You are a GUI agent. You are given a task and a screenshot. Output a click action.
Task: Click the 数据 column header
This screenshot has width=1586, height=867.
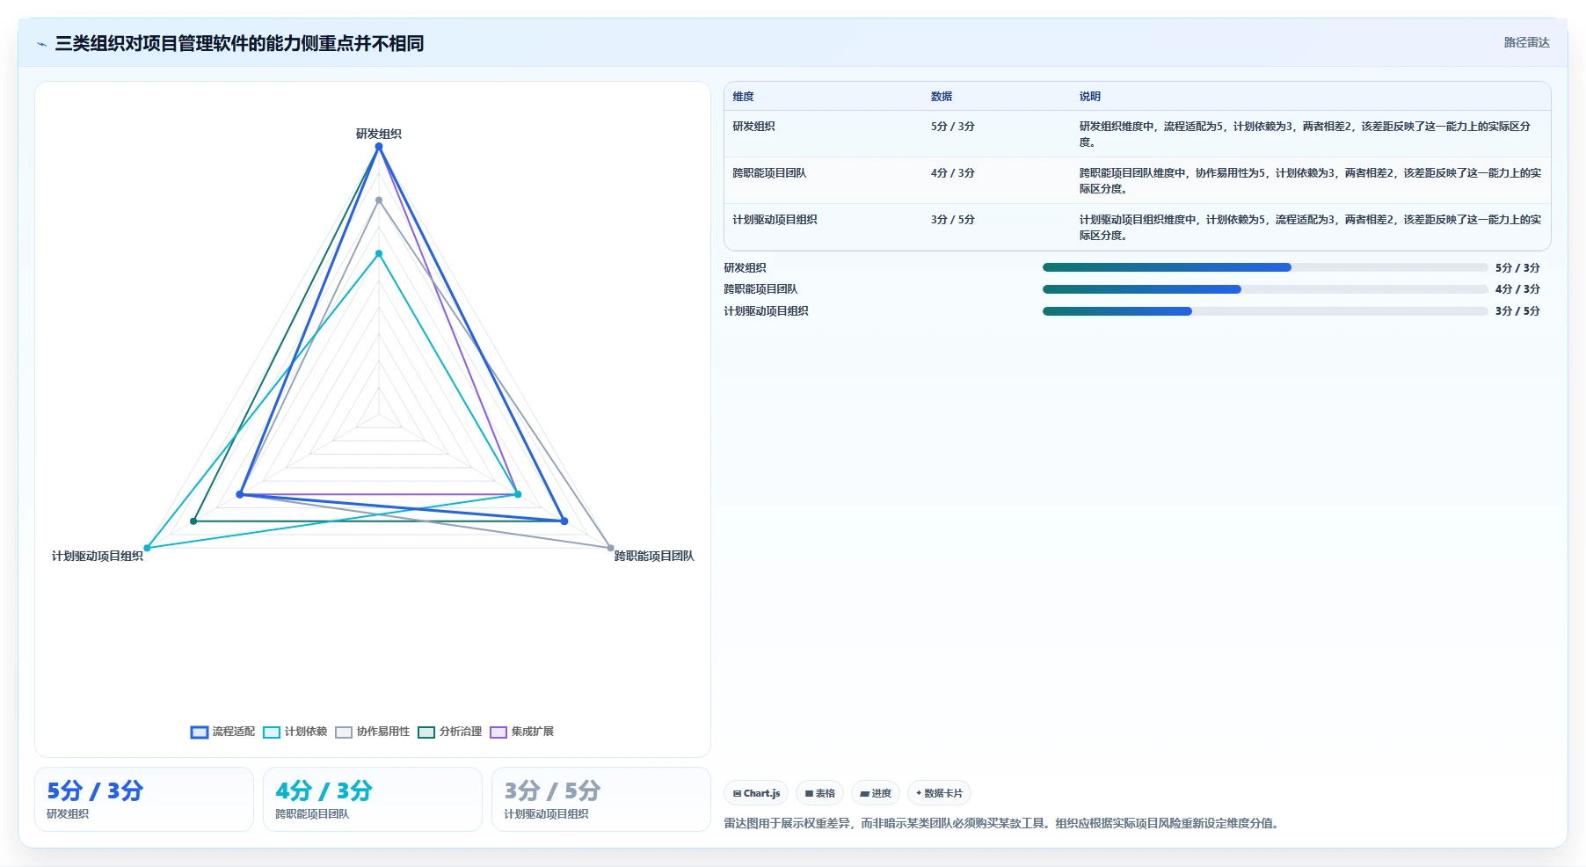[x=942, y=97]
